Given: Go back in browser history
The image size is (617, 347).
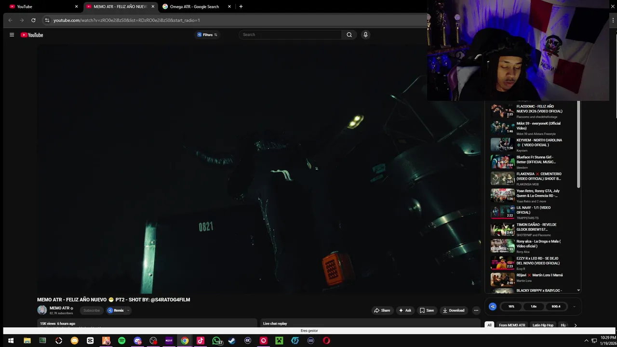Looking at the screenshot, I should 10,20.
